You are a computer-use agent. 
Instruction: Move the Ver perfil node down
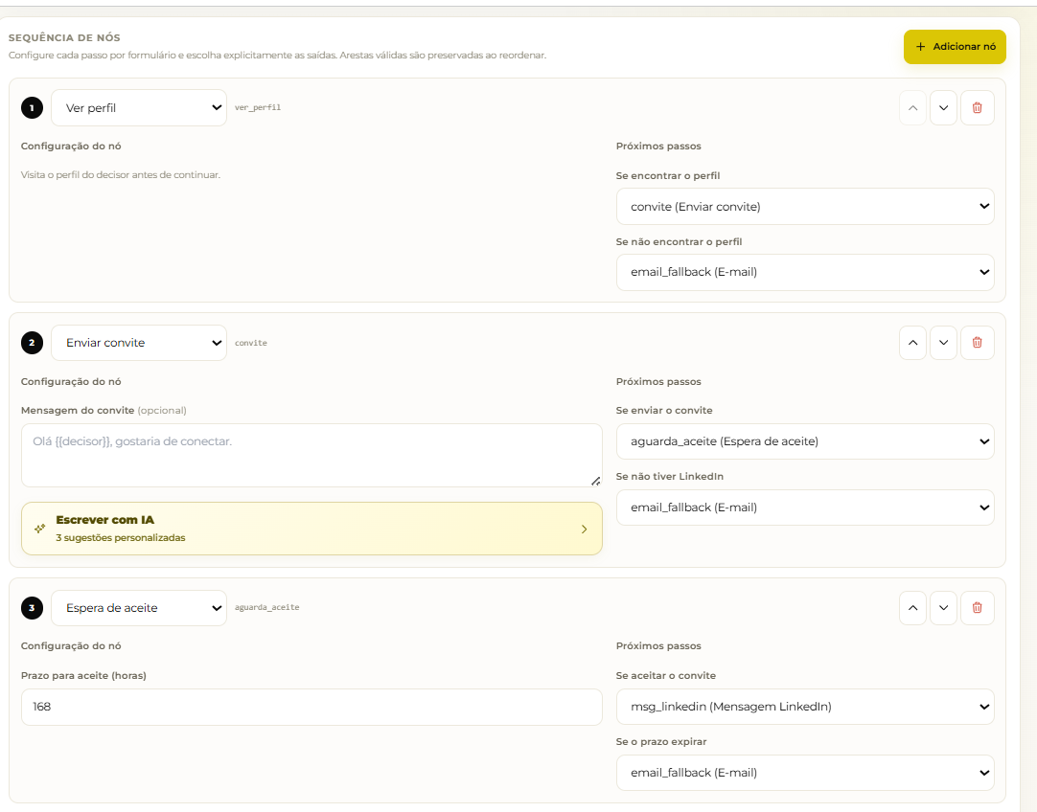click(944, 107)
